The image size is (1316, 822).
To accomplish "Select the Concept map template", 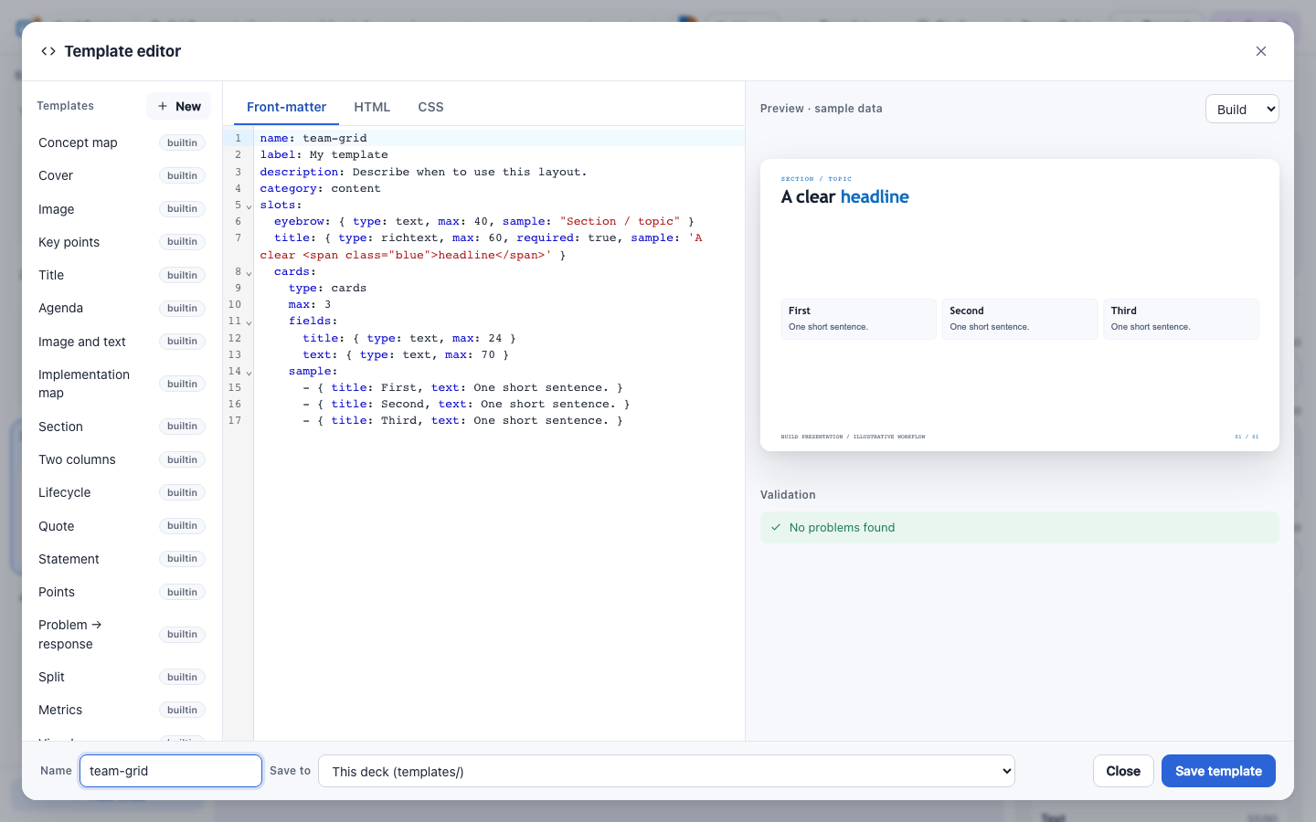I will (x=122, y=142).
